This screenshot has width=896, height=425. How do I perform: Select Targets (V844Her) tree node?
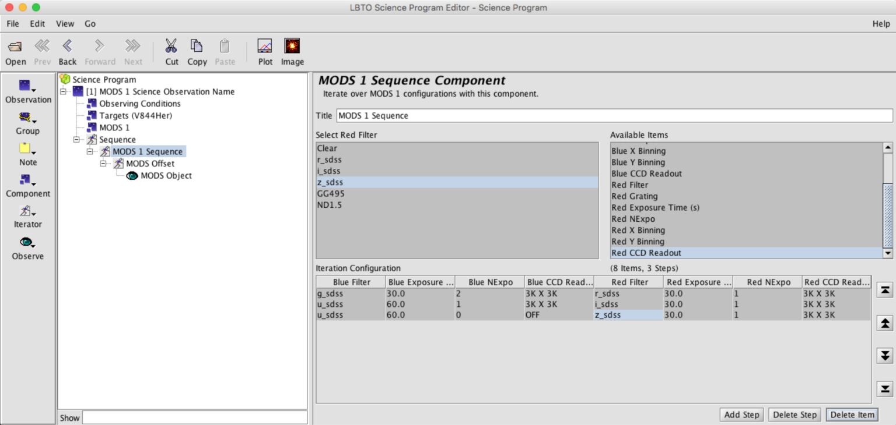click(135, 115)
